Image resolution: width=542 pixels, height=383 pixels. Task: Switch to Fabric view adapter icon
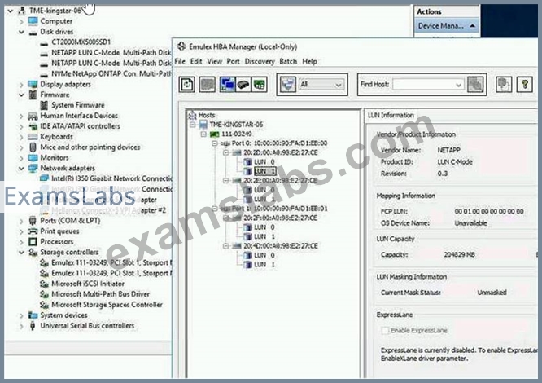243,85
